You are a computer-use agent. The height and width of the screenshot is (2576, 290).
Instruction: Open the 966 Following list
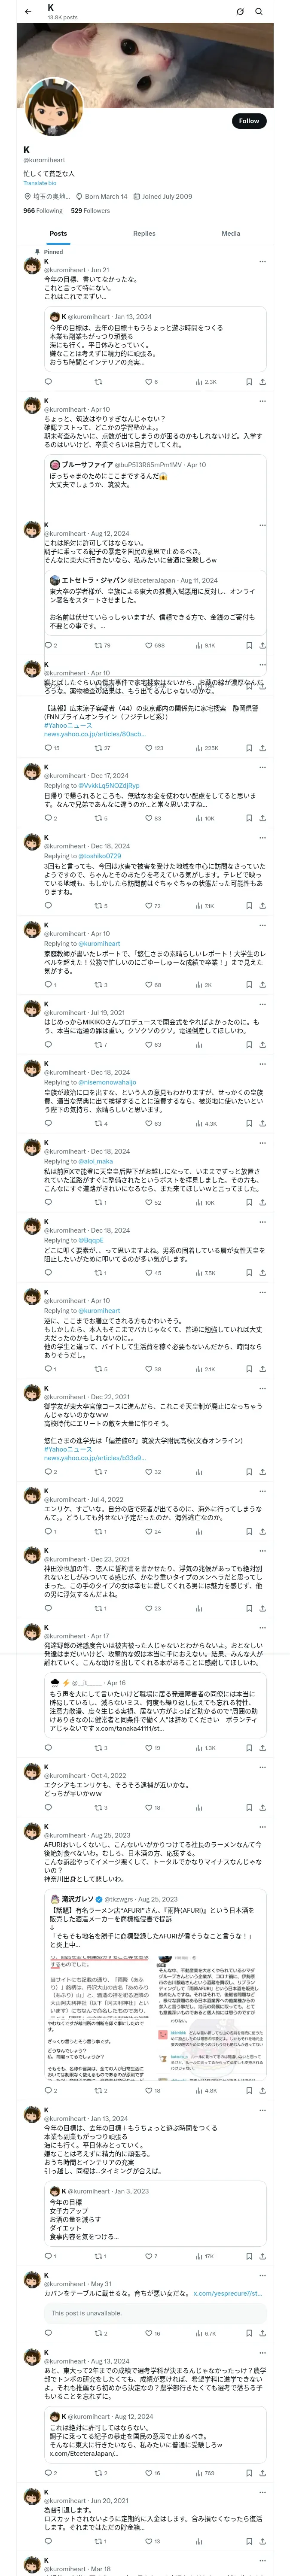click(x=43, y=210)
